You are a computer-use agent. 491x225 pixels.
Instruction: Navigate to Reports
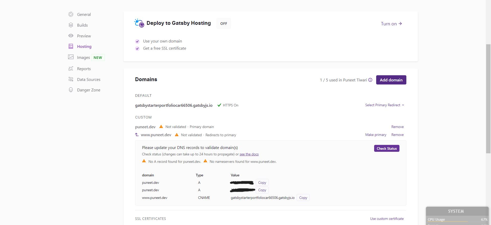[84, 69]
